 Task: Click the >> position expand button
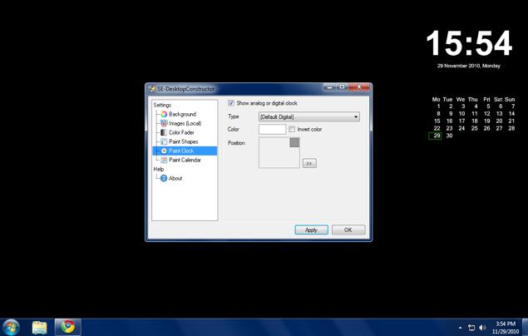pos(309,164)
